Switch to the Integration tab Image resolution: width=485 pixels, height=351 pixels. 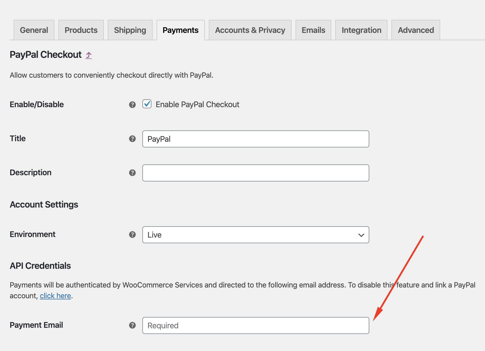pos(361,30)
